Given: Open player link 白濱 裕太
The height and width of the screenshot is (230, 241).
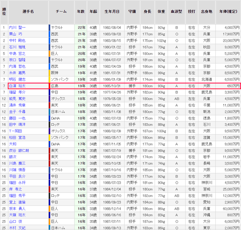Looking at the screenshot, I should tap(17, 86).
